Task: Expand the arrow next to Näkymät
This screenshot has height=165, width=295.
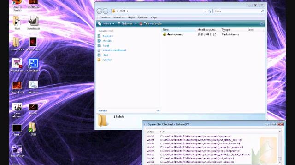Action: pyautogui.click(x=136, y=24)
